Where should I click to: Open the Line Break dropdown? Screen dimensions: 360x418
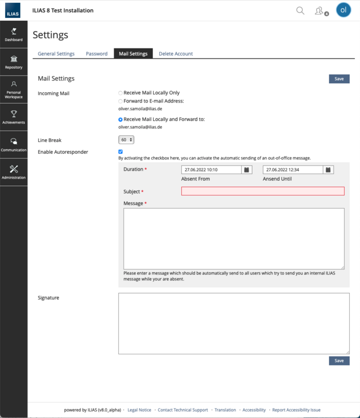pyautogui.click(x=126, y=140)
